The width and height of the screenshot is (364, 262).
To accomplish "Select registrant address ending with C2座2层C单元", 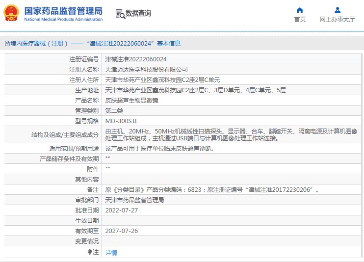I will pyautogui.click(x=162, y=80).
